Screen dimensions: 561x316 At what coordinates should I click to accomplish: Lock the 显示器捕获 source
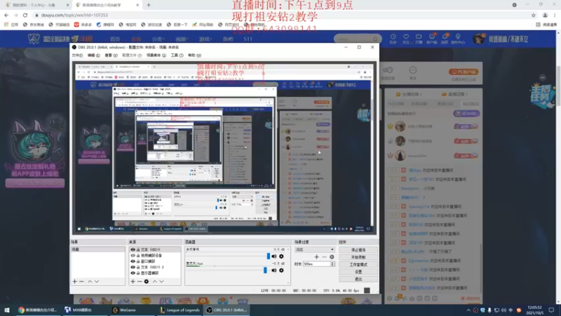pyautogui.click(x=138, y=273)
